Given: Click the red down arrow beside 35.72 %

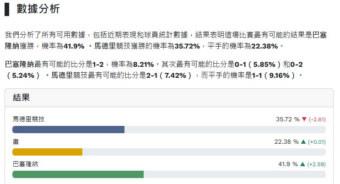Looking at the screenshot, I should 304,119.
